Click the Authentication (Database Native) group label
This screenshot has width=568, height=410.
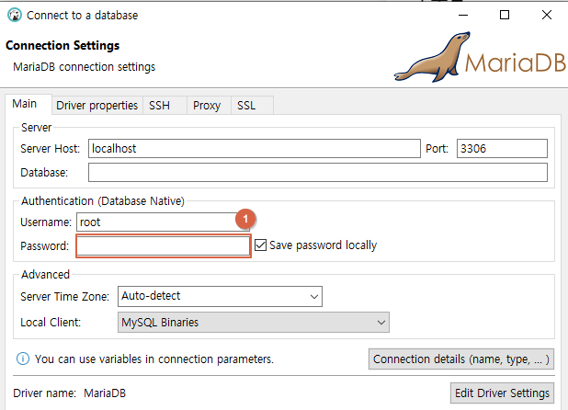(103, 201)
